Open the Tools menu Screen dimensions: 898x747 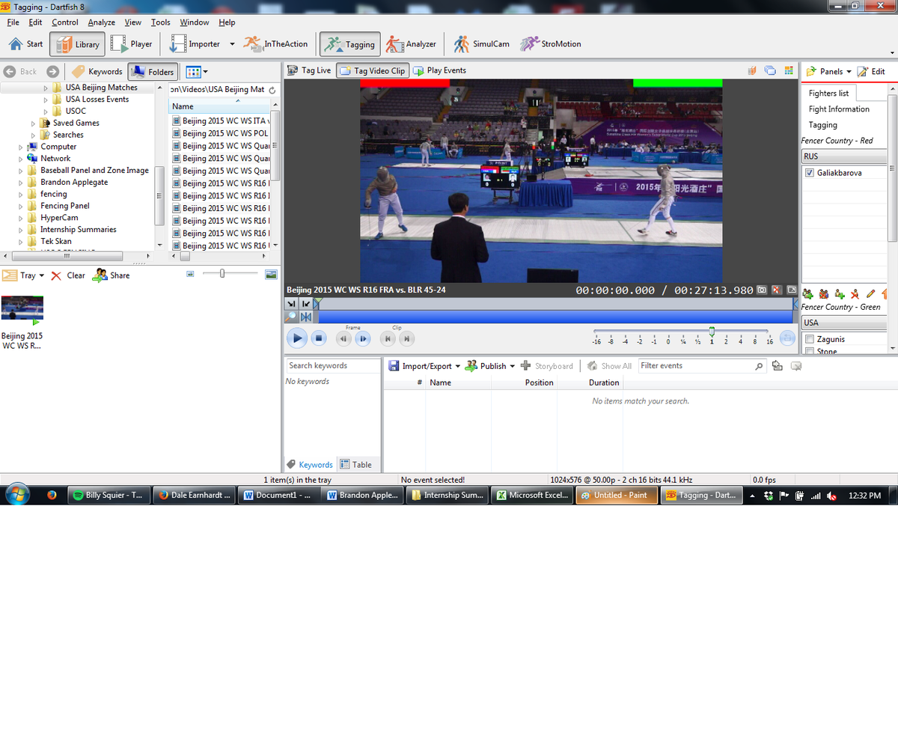coord(160,22)
